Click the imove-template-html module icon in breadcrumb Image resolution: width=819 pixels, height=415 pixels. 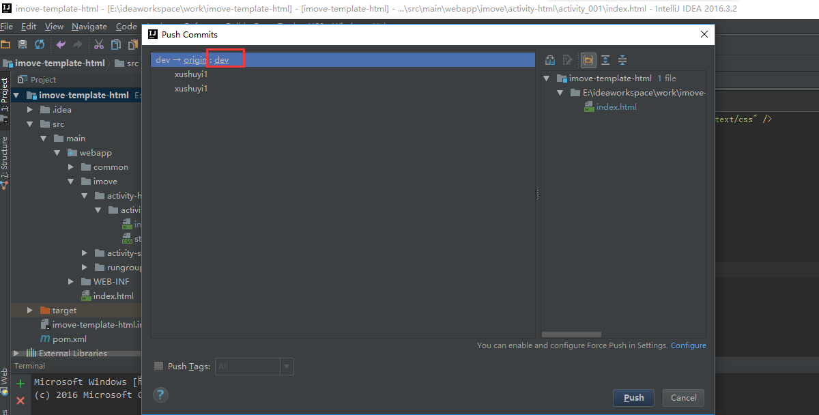coord(8,63)
